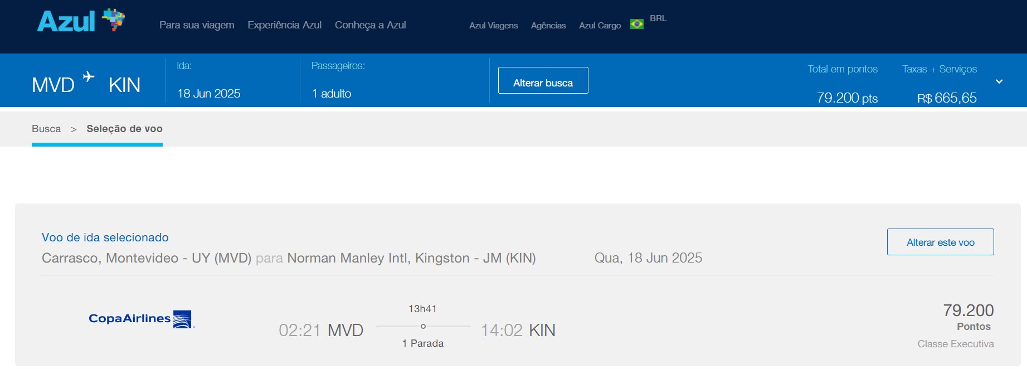The image size is (1027, 369).
Task: Click the stop marker on the flight line
Action: [x=423, y=326]
